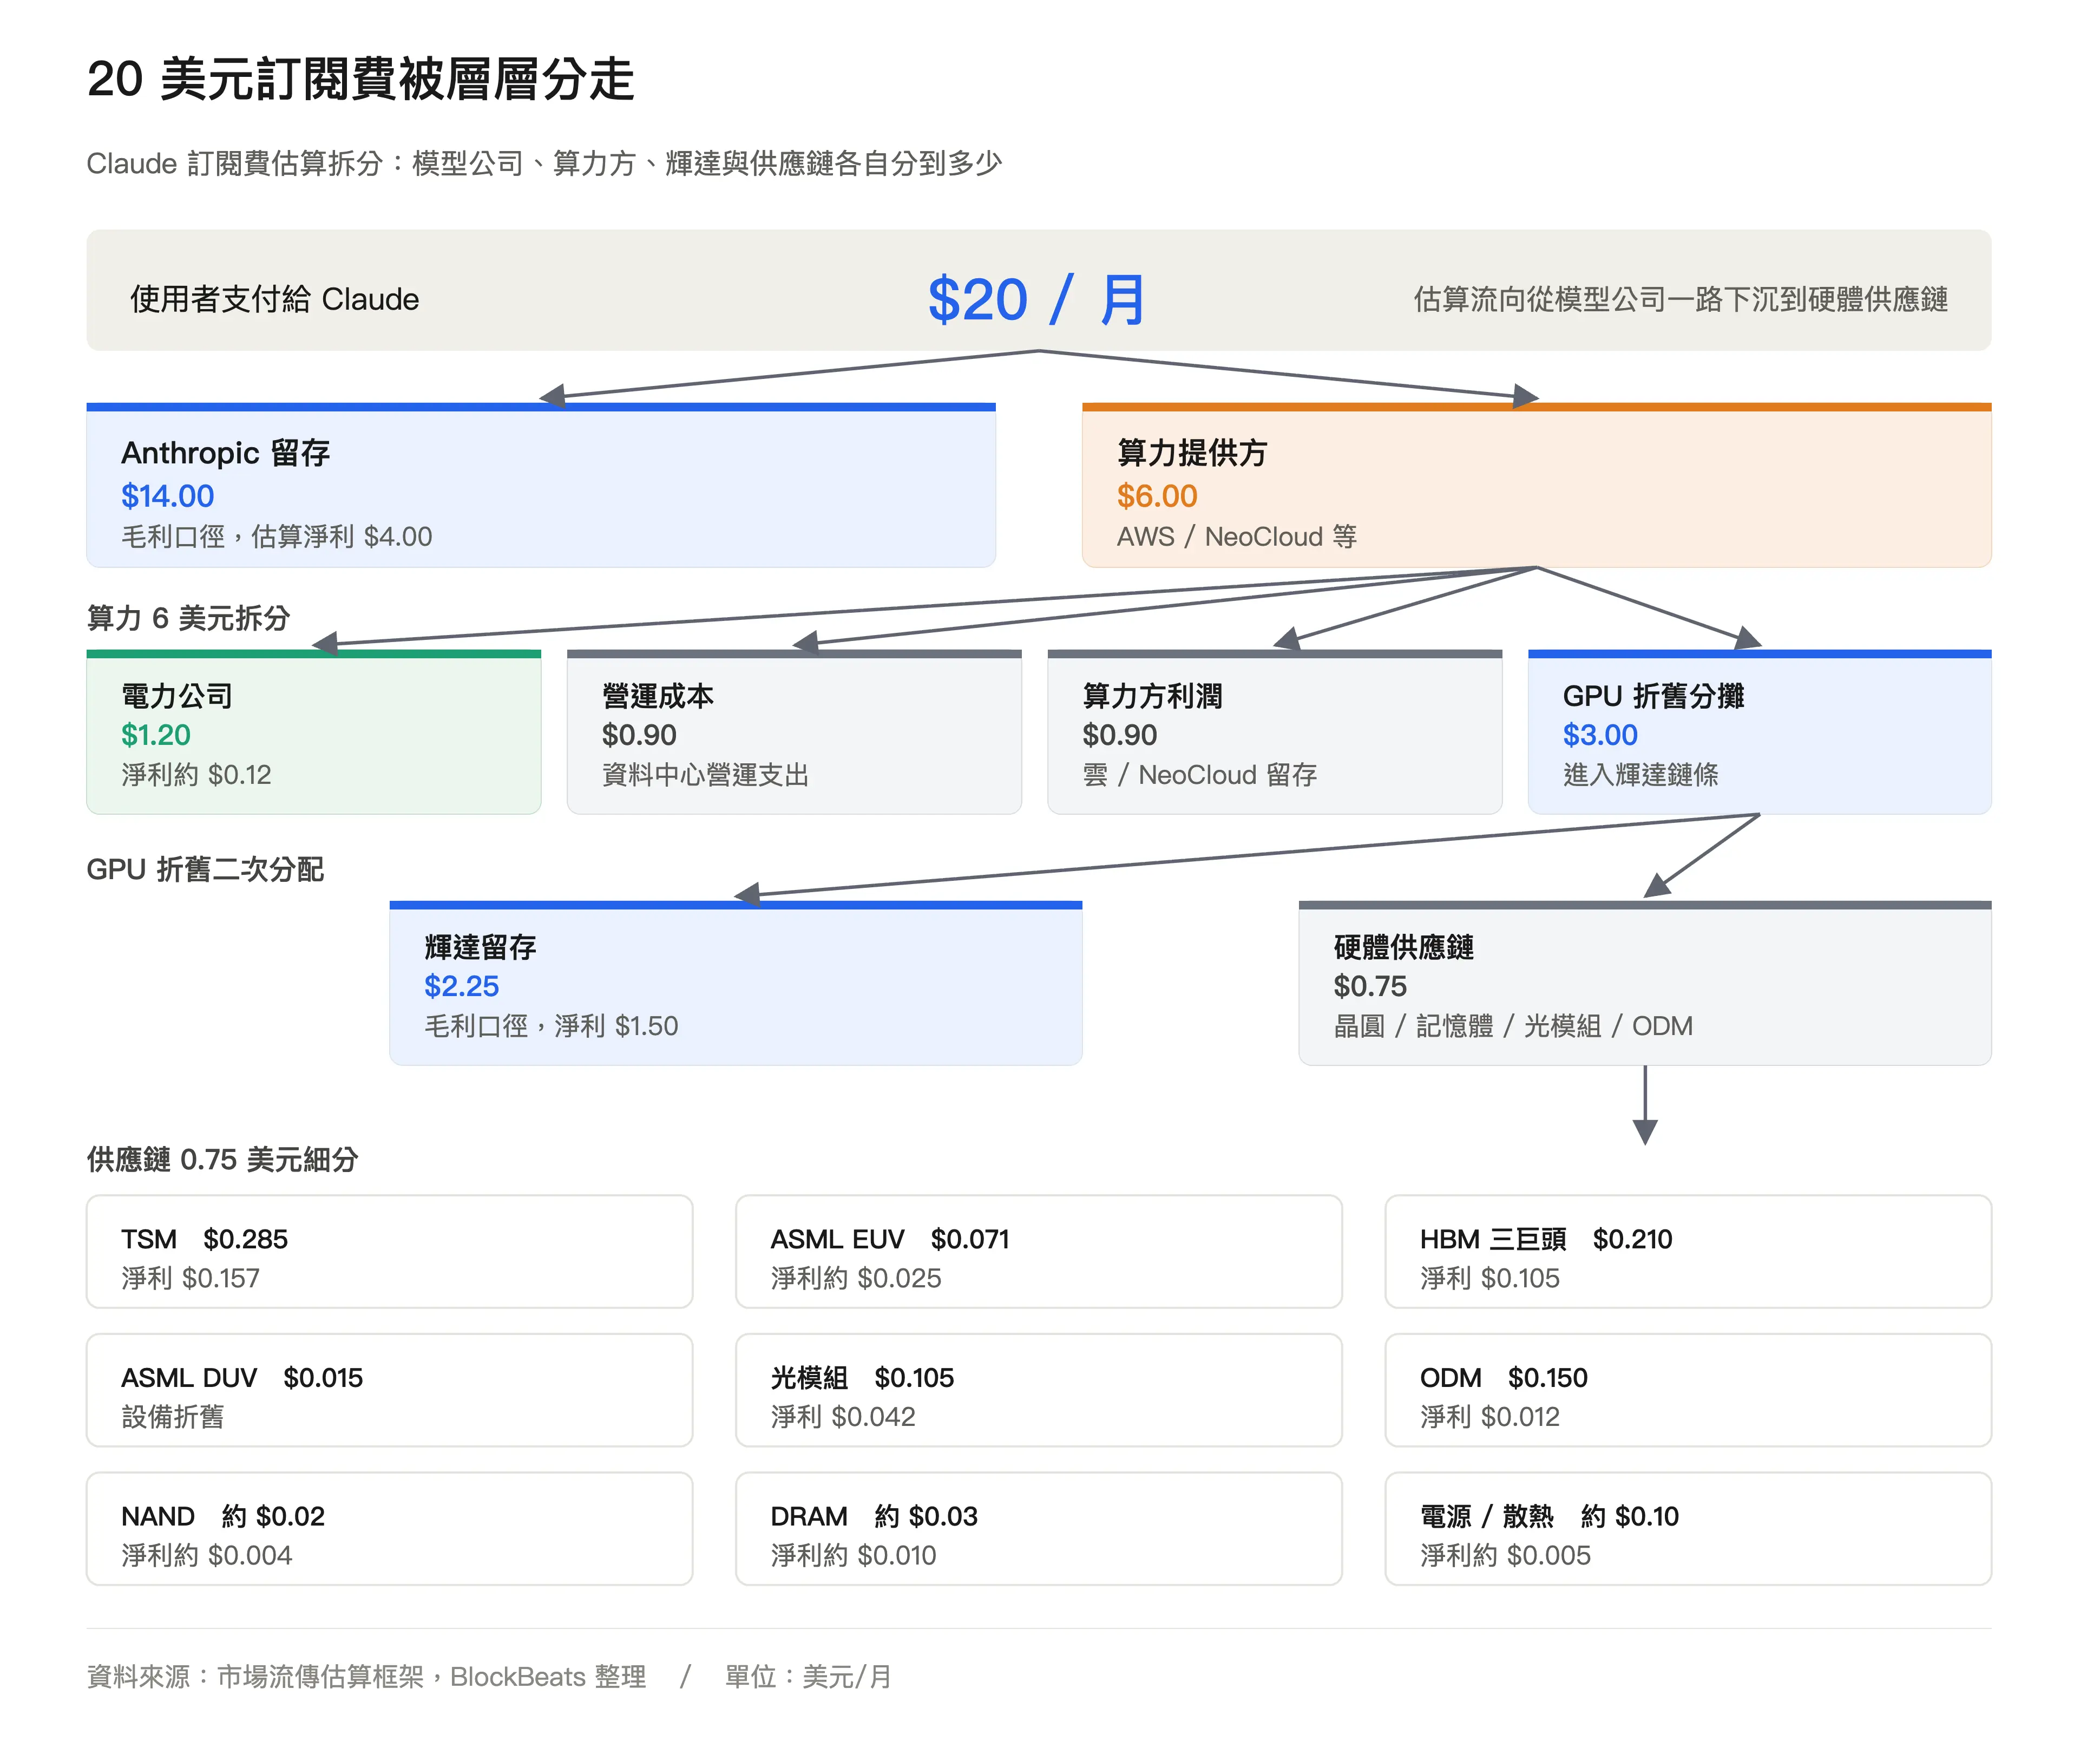Click the $2.25 amount

(461, 986)
